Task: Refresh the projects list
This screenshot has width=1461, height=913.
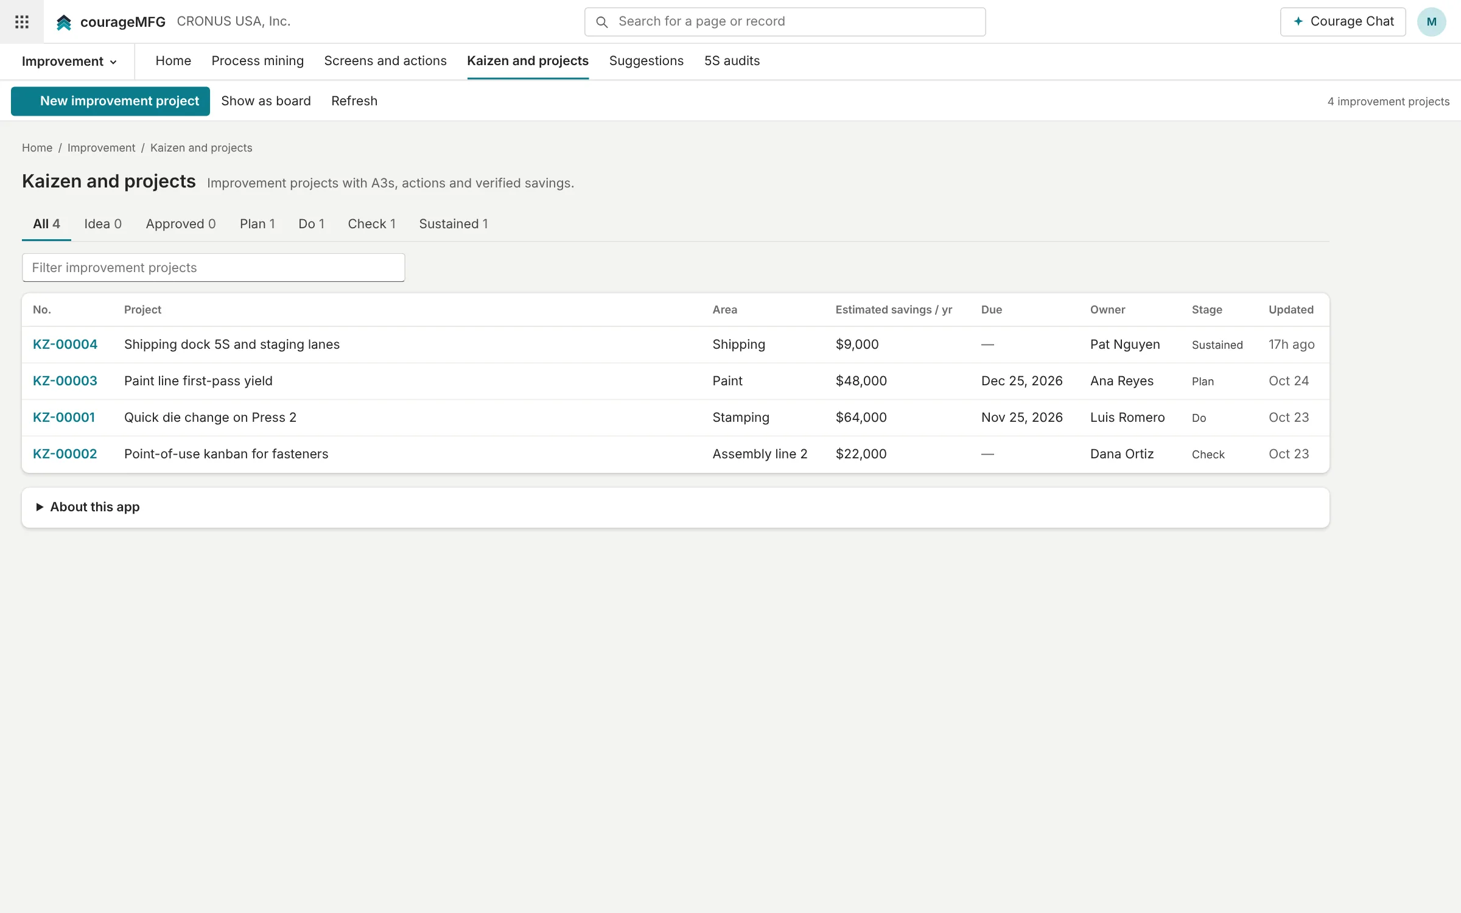Action: (x=354, y=101)
